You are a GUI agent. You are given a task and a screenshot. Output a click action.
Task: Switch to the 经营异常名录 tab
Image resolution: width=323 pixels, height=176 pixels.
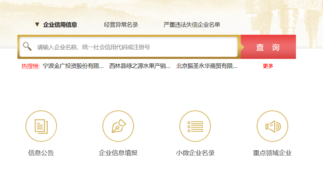[121, 25]
